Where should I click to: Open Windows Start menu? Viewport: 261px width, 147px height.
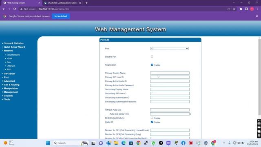pyautogui.click(x=48, y=143)
